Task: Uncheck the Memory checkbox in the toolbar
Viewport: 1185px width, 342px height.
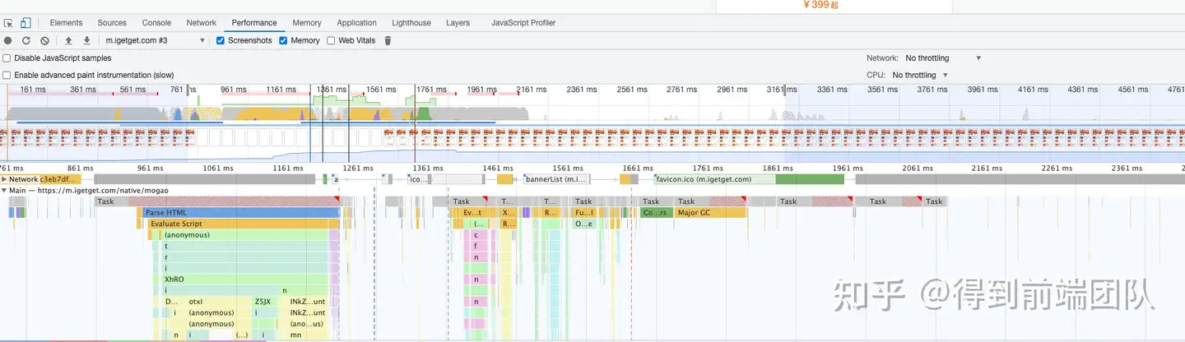Action: 283,40
